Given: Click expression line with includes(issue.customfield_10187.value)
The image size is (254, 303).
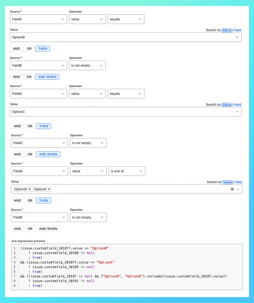Looking at the screenshot, I should tap(124, 276).
